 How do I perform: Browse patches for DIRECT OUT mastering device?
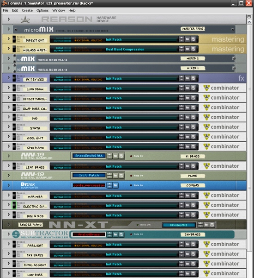187,39
